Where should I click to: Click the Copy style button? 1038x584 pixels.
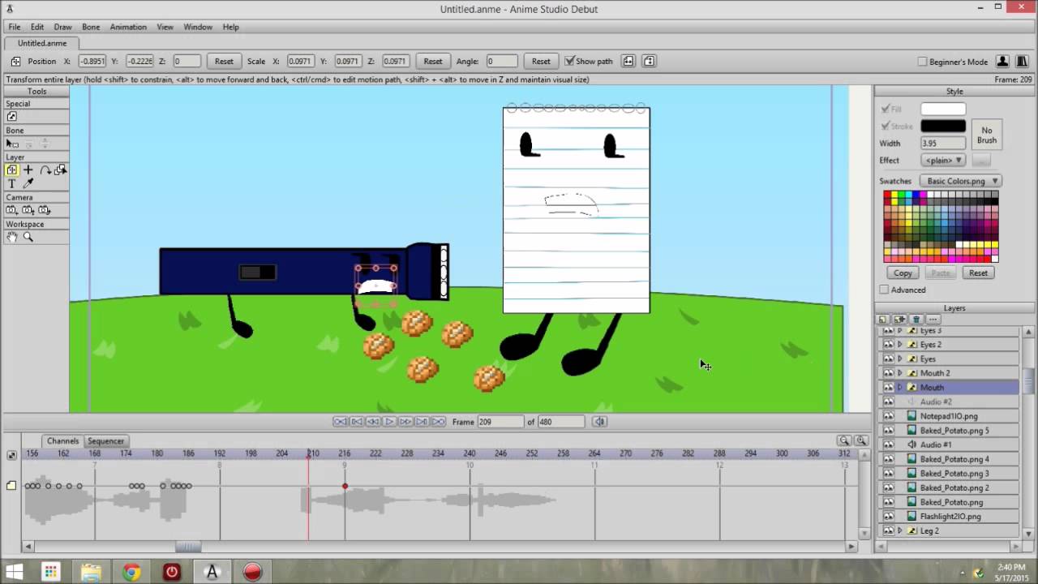click(903, 273)
